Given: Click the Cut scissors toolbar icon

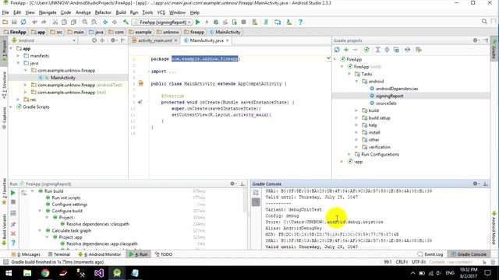Looking at the screenshot, I should 55,23.
